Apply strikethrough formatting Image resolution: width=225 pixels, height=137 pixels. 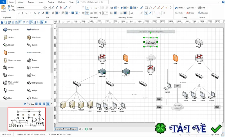pos(30,13)
